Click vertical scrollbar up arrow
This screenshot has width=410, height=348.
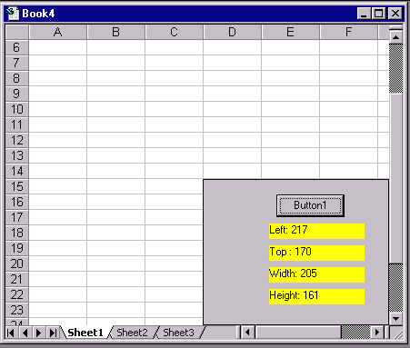[x=395, y=37]
